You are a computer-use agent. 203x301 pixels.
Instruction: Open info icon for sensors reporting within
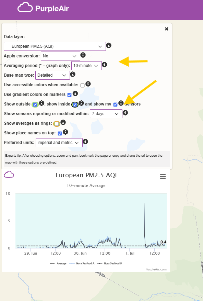click(125, 113)
